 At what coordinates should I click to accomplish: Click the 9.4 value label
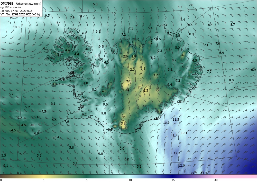tap(58, 23)
